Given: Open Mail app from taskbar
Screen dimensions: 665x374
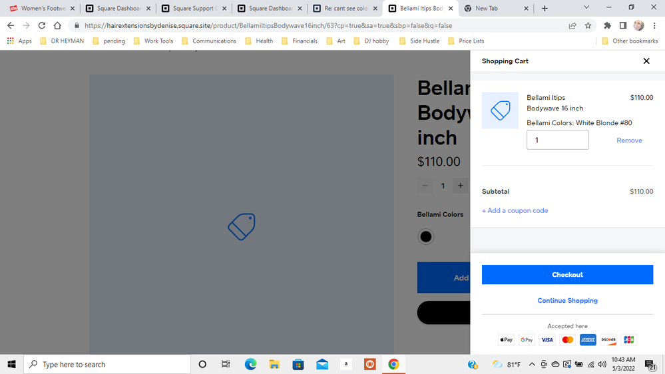Looking at the screenshot, I should 322,364.
